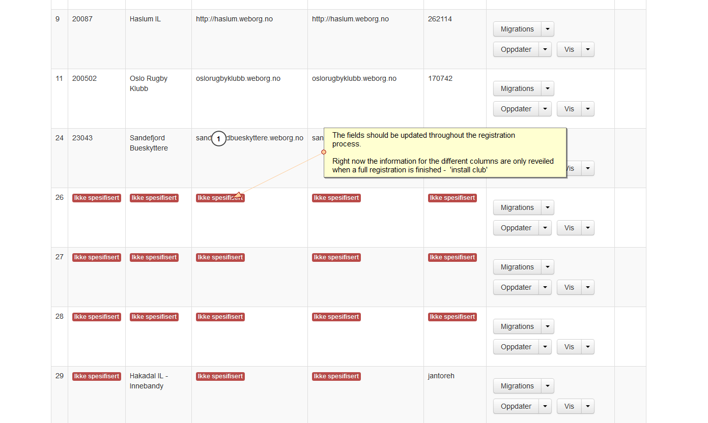Click Migrations button for Haslum IL row
This screenshot has width=708, height=423.
(517, 29)
